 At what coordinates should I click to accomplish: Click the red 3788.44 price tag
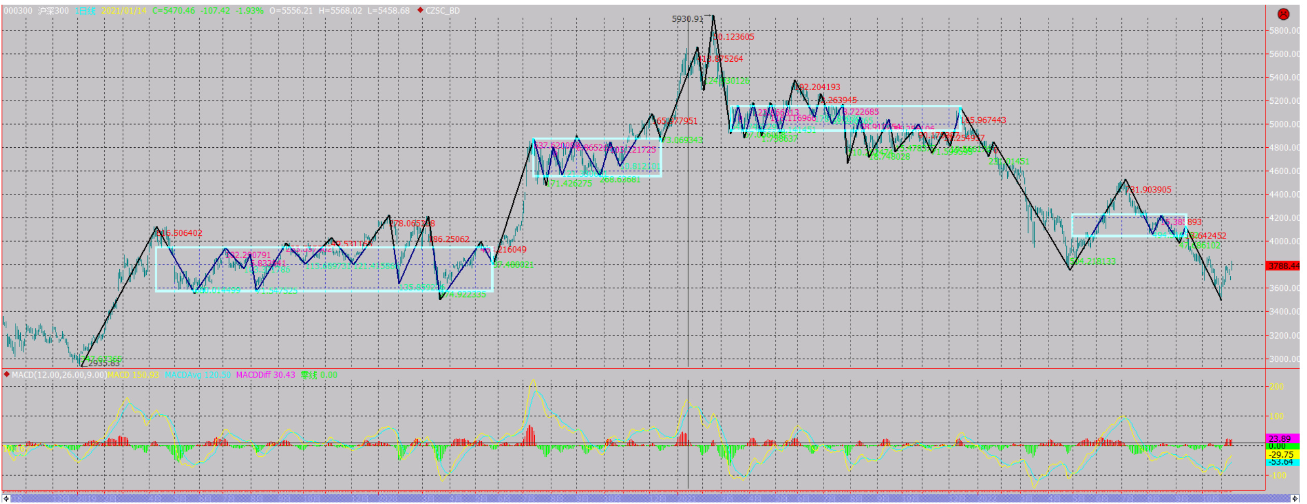point(1283,266)
